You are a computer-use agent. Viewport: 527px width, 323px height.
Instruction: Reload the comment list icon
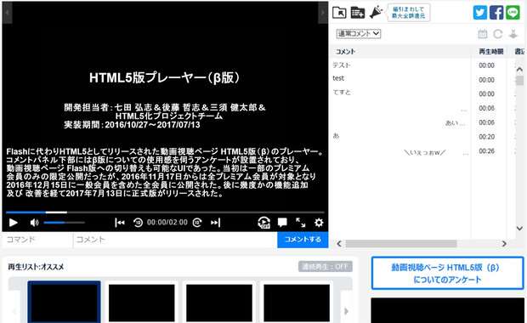tap(498, 34)
